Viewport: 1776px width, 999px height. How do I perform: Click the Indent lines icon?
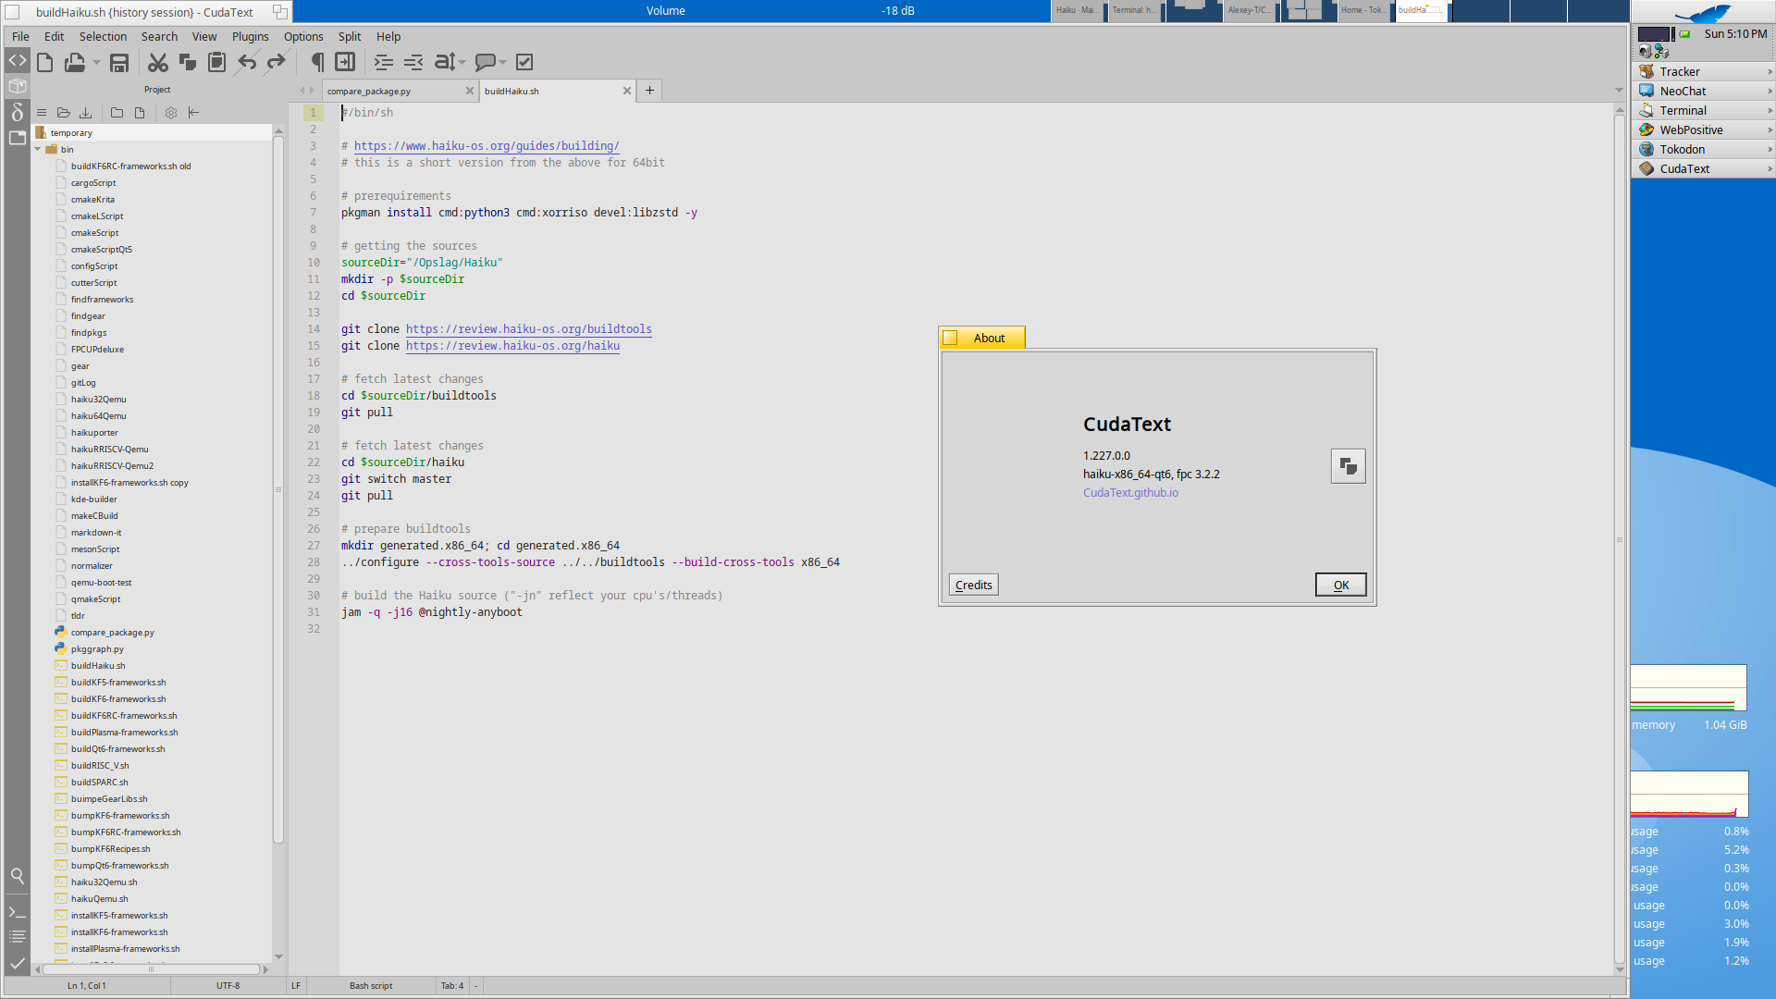(x=383, y=62)
